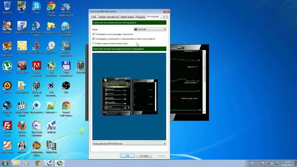Select the Интерфейс tab

[153, 17]
